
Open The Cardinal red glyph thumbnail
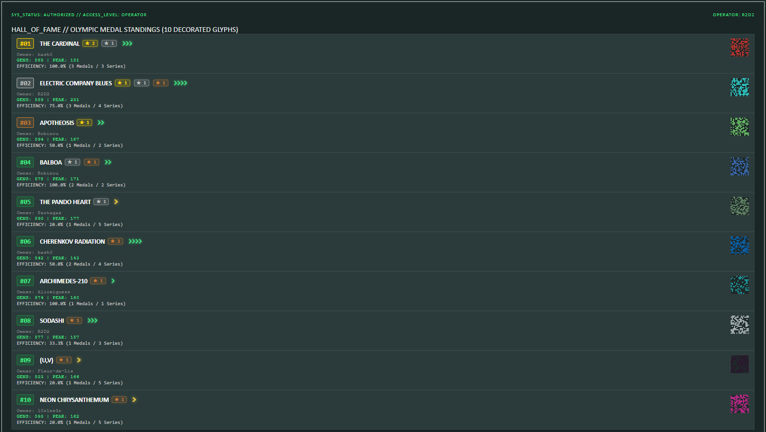(739, 48)
